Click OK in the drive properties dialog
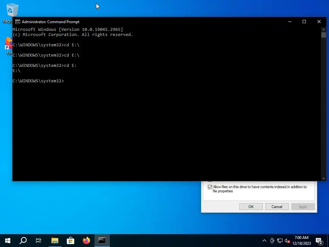This screenshot has width=329, height=247. [251, 207]
